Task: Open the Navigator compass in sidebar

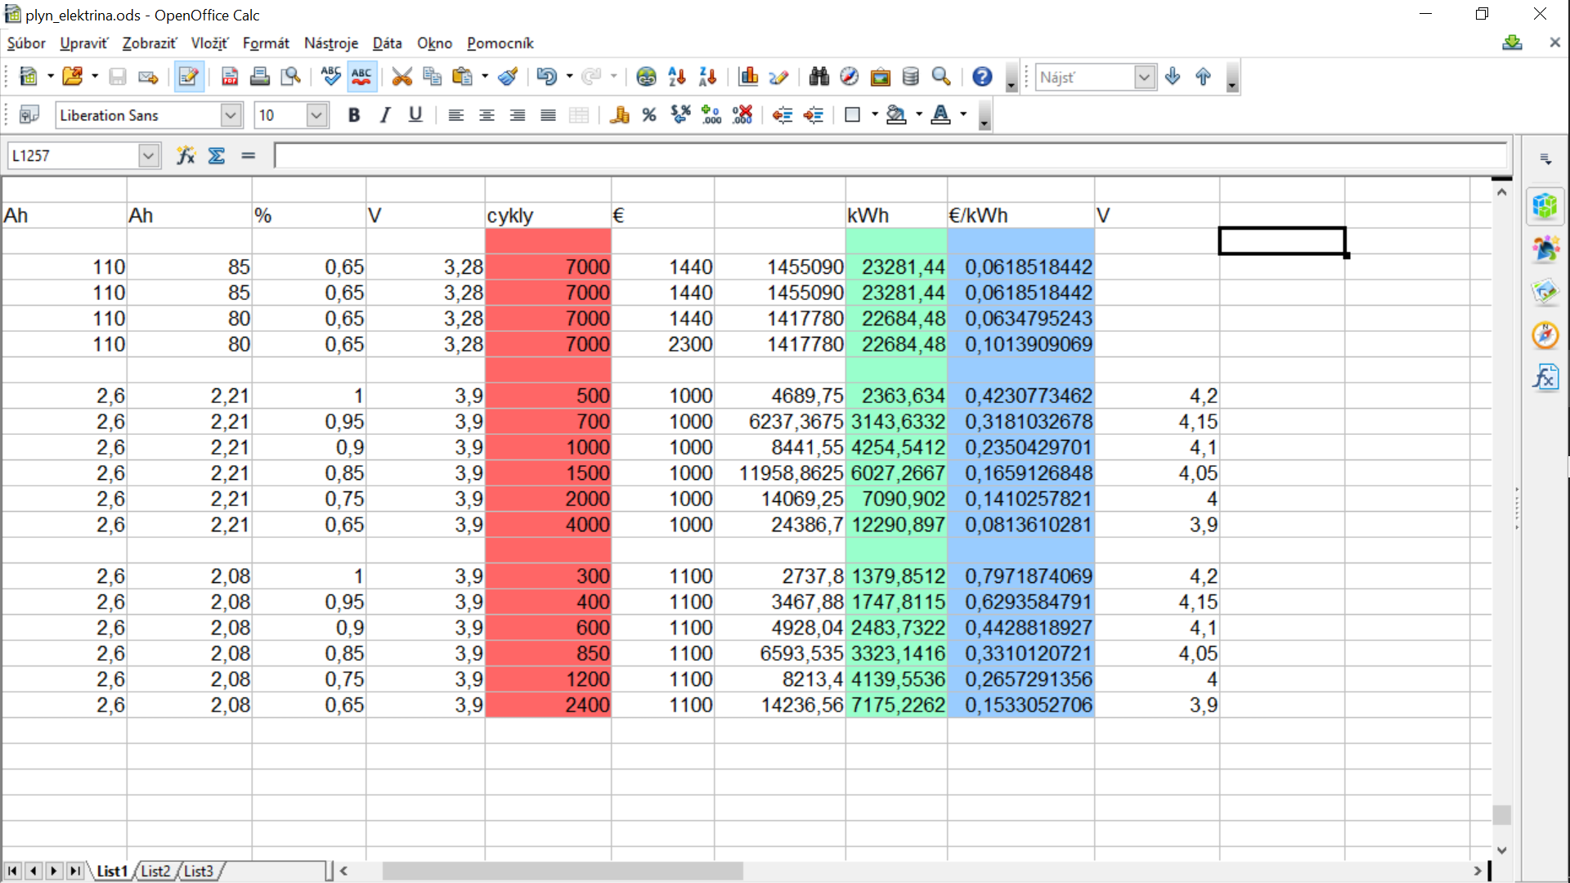Action: pyautogui.click(x=1545, y=335)
